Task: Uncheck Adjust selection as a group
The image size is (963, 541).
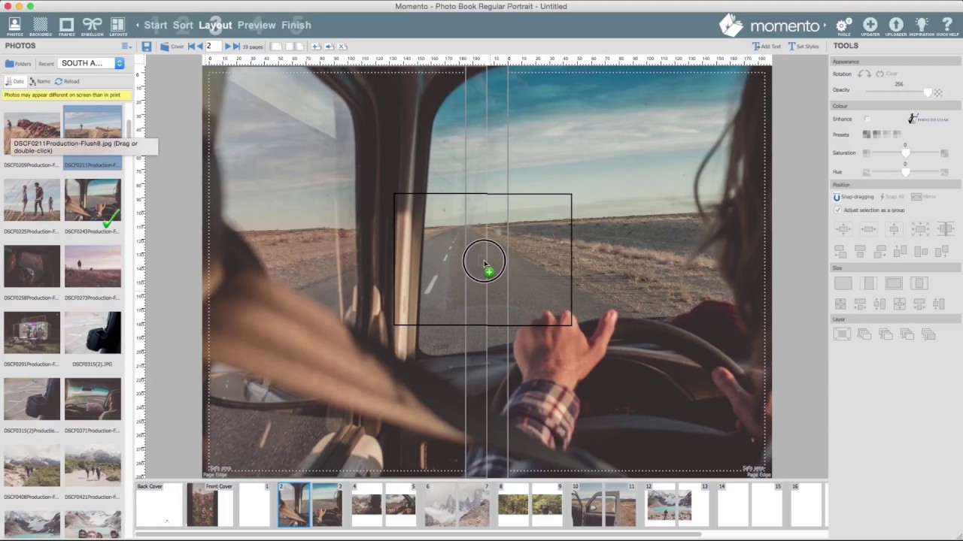Action: tap(837, 210)
